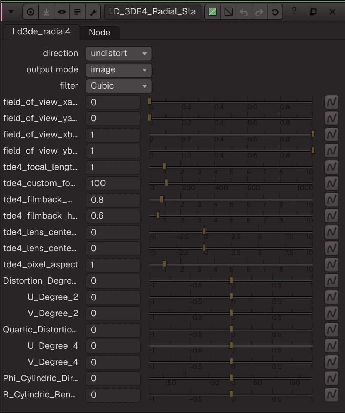Open animation menu for field_of_view_yb
This screenshot has width=345, height=413.
tap(332, 151)
